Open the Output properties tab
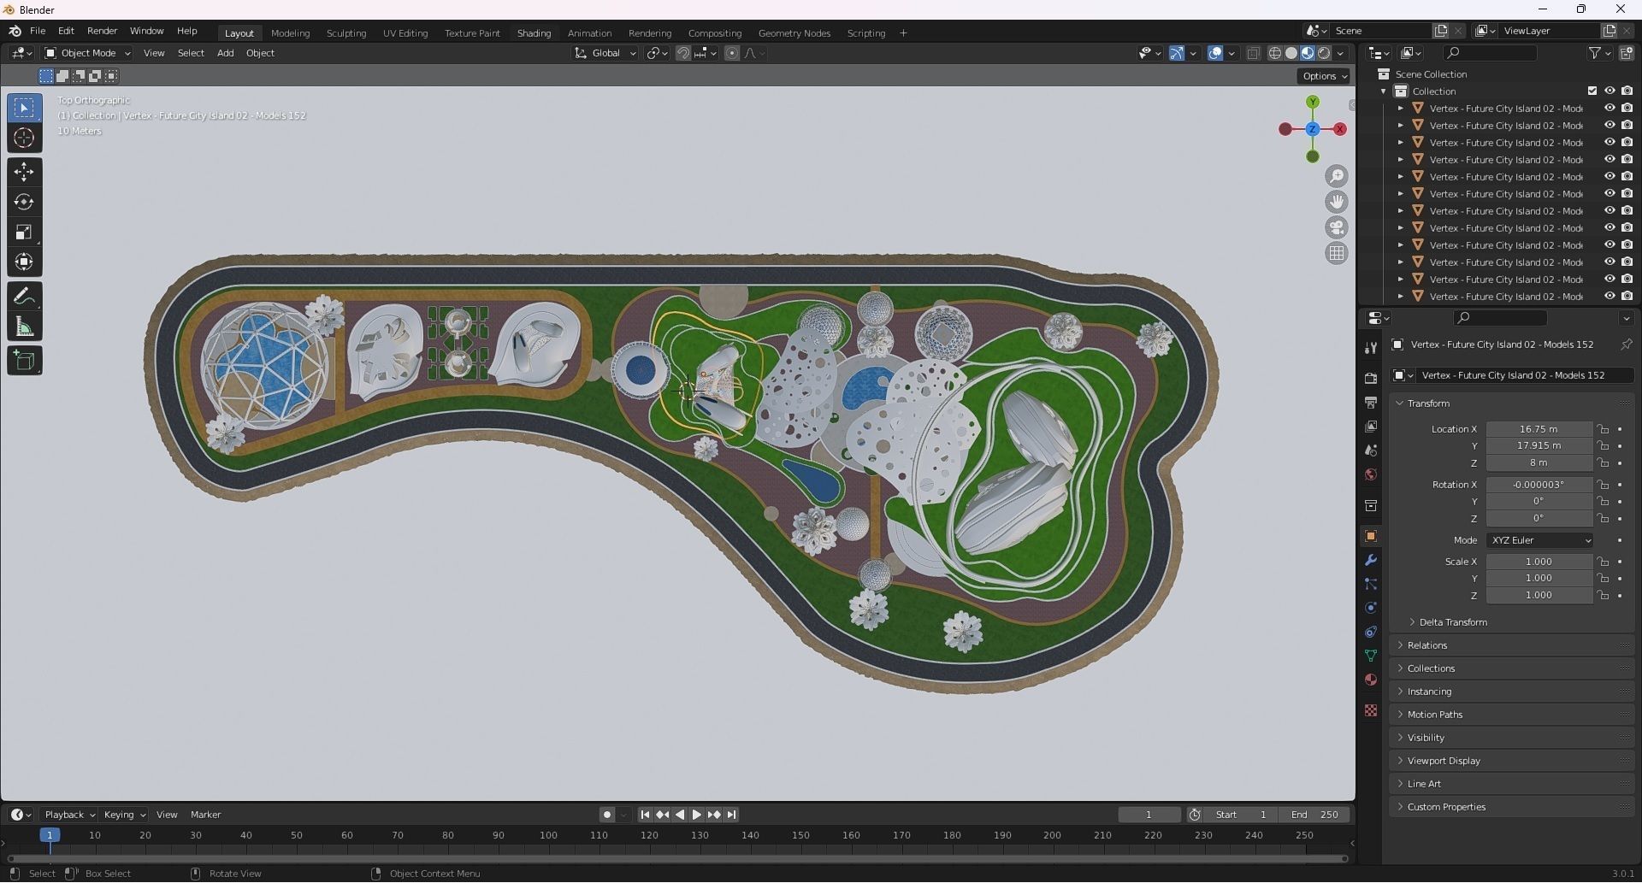This screenshot has width=1642, height=889. click(x=1371, y=403)
